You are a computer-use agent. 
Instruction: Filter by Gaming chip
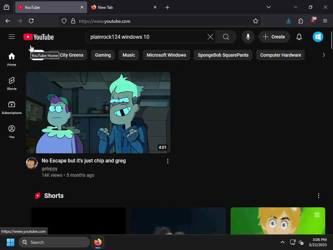click(103, 55)
